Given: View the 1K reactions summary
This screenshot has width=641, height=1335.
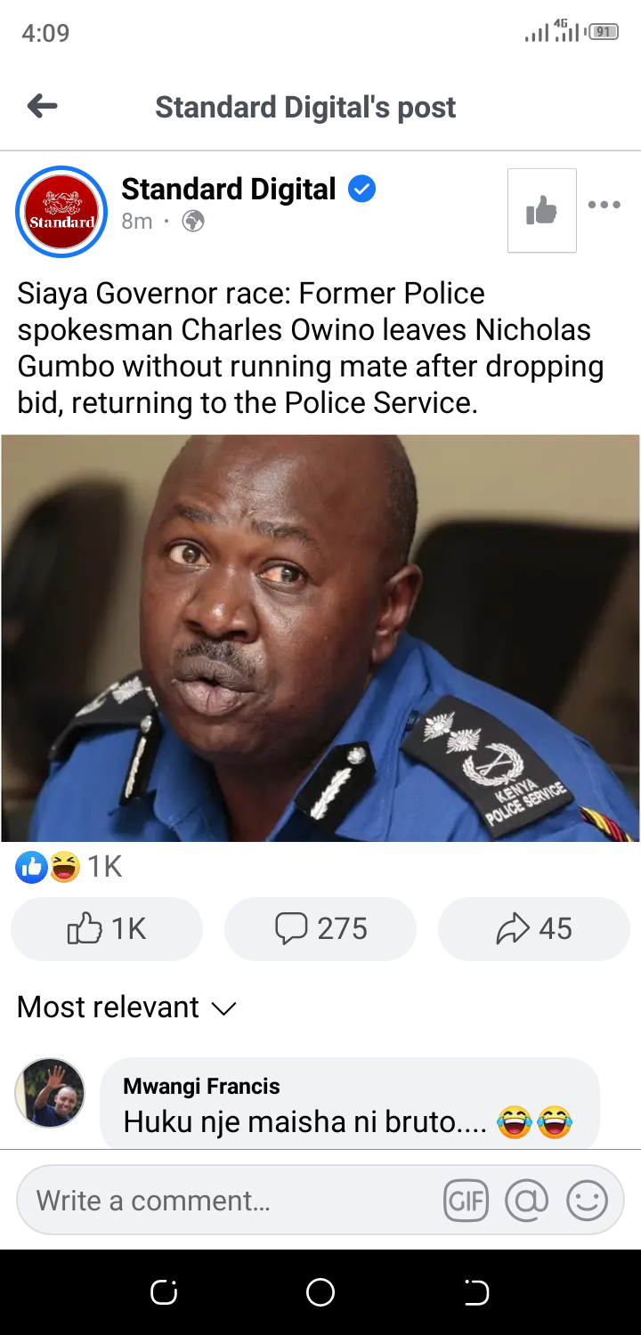Looking at the screenshot, I should point(69,866).
